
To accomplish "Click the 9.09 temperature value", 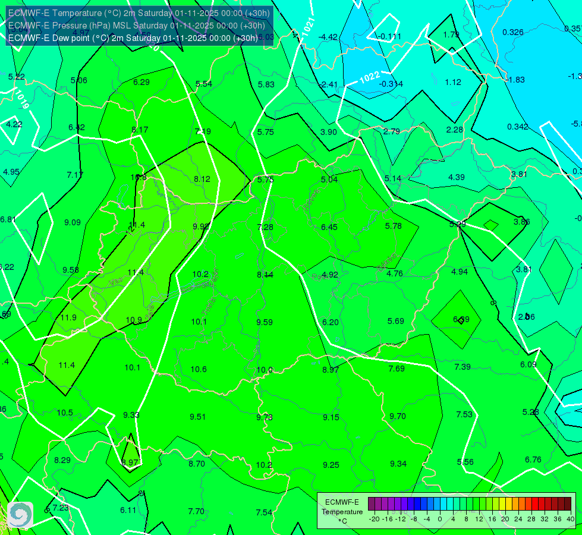I will pos(73,223).
